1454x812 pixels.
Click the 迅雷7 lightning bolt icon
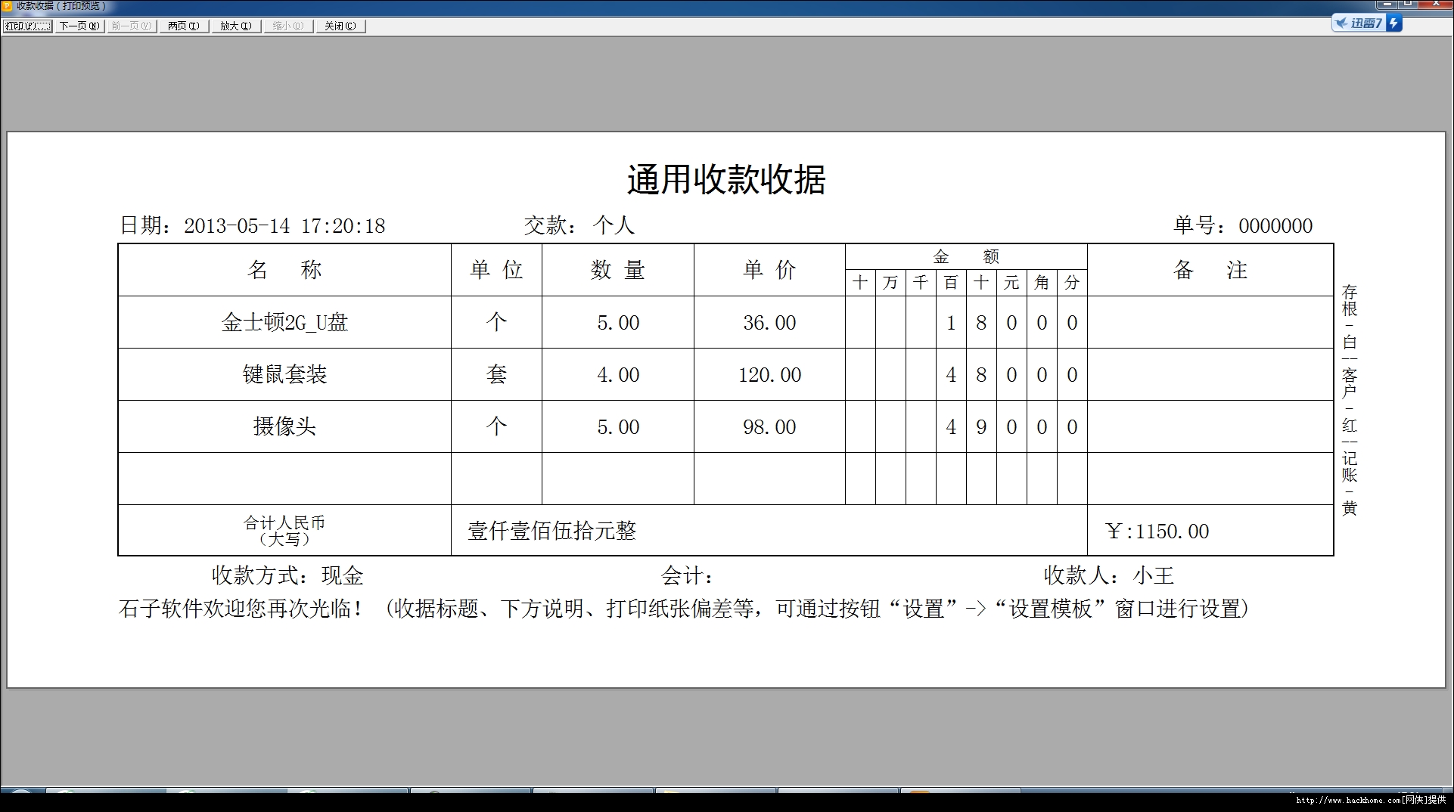1393,23
